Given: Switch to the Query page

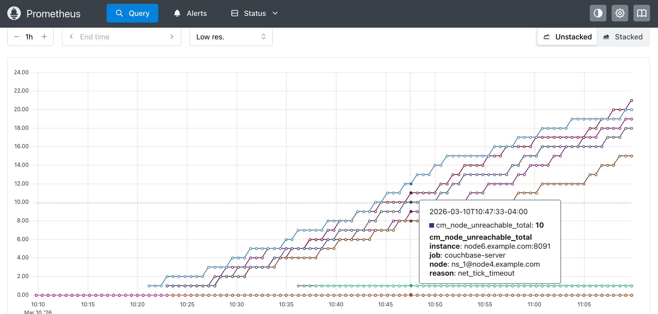Looking at the screenshot, I should pos(138,13).
